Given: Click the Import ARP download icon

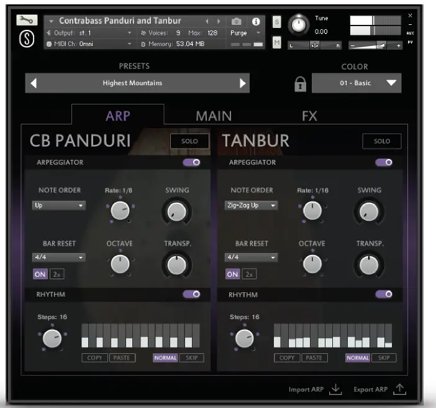Looking at the screenshot, I should [x=335, y=389].
